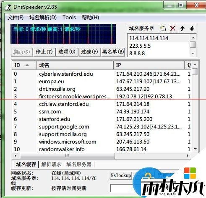This screenshot has height=198, width=206.
Task: Click DNS server list scroll down arrow
Action: pos(193,53)
